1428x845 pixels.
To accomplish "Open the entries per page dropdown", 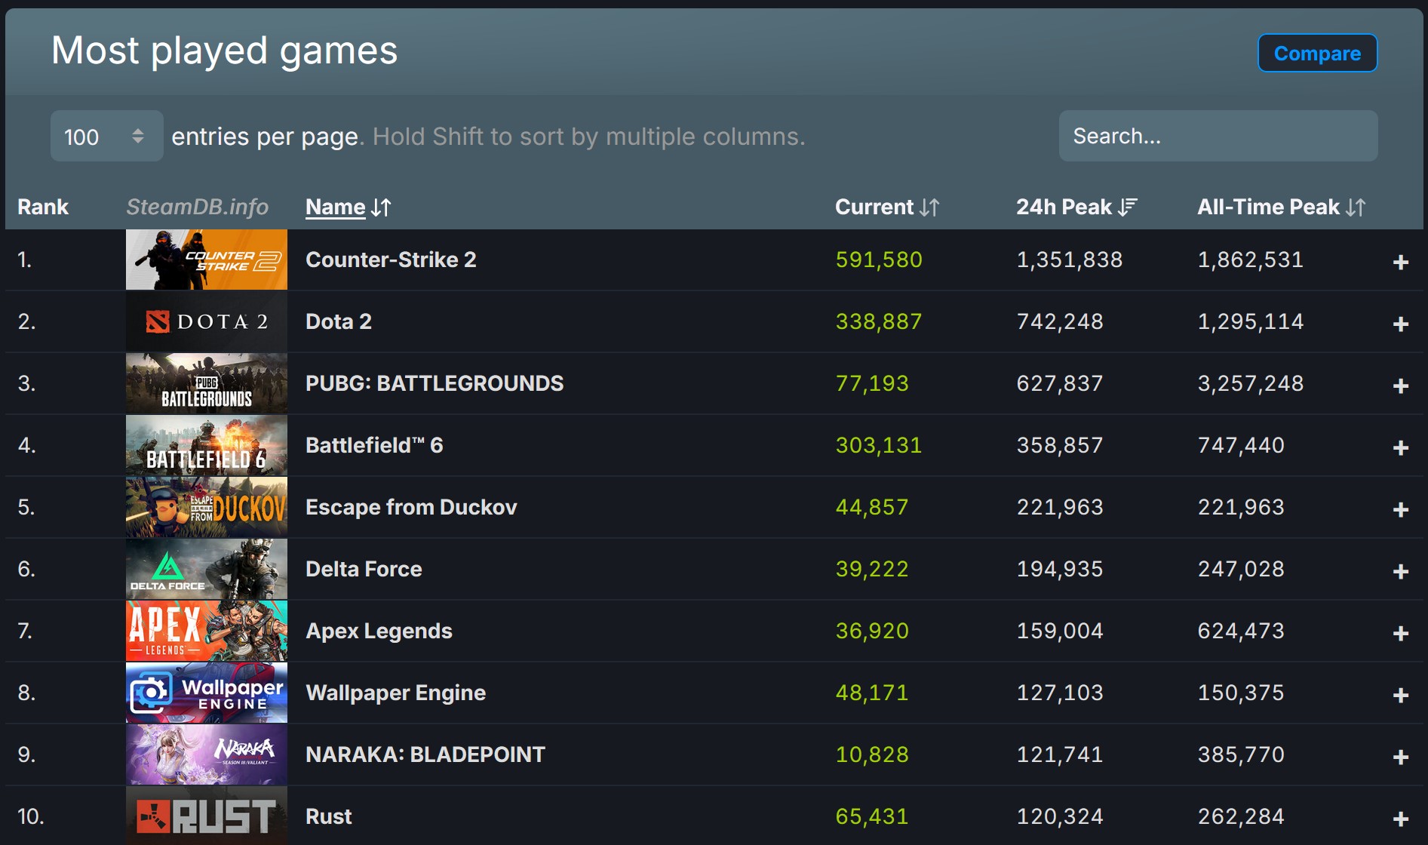I will (x=106, y=136).
